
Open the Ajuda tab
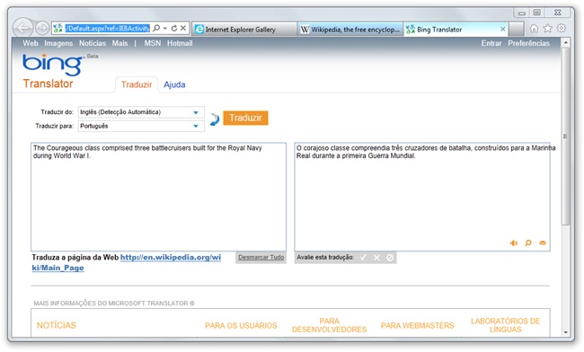(x=174, y=84)
